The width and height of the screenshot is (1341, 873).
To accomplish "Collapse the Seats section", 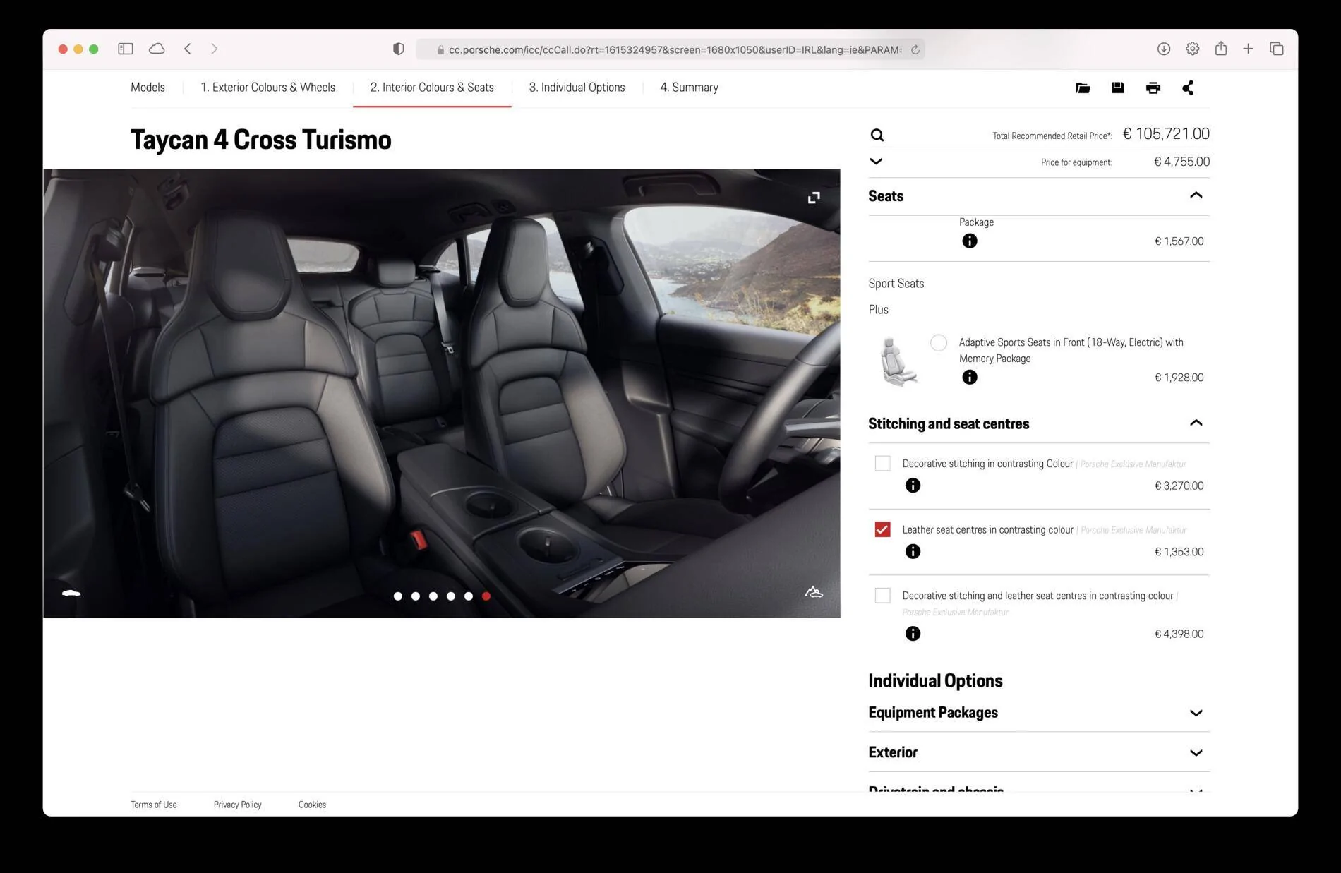I will click(x=1196, y=195).
